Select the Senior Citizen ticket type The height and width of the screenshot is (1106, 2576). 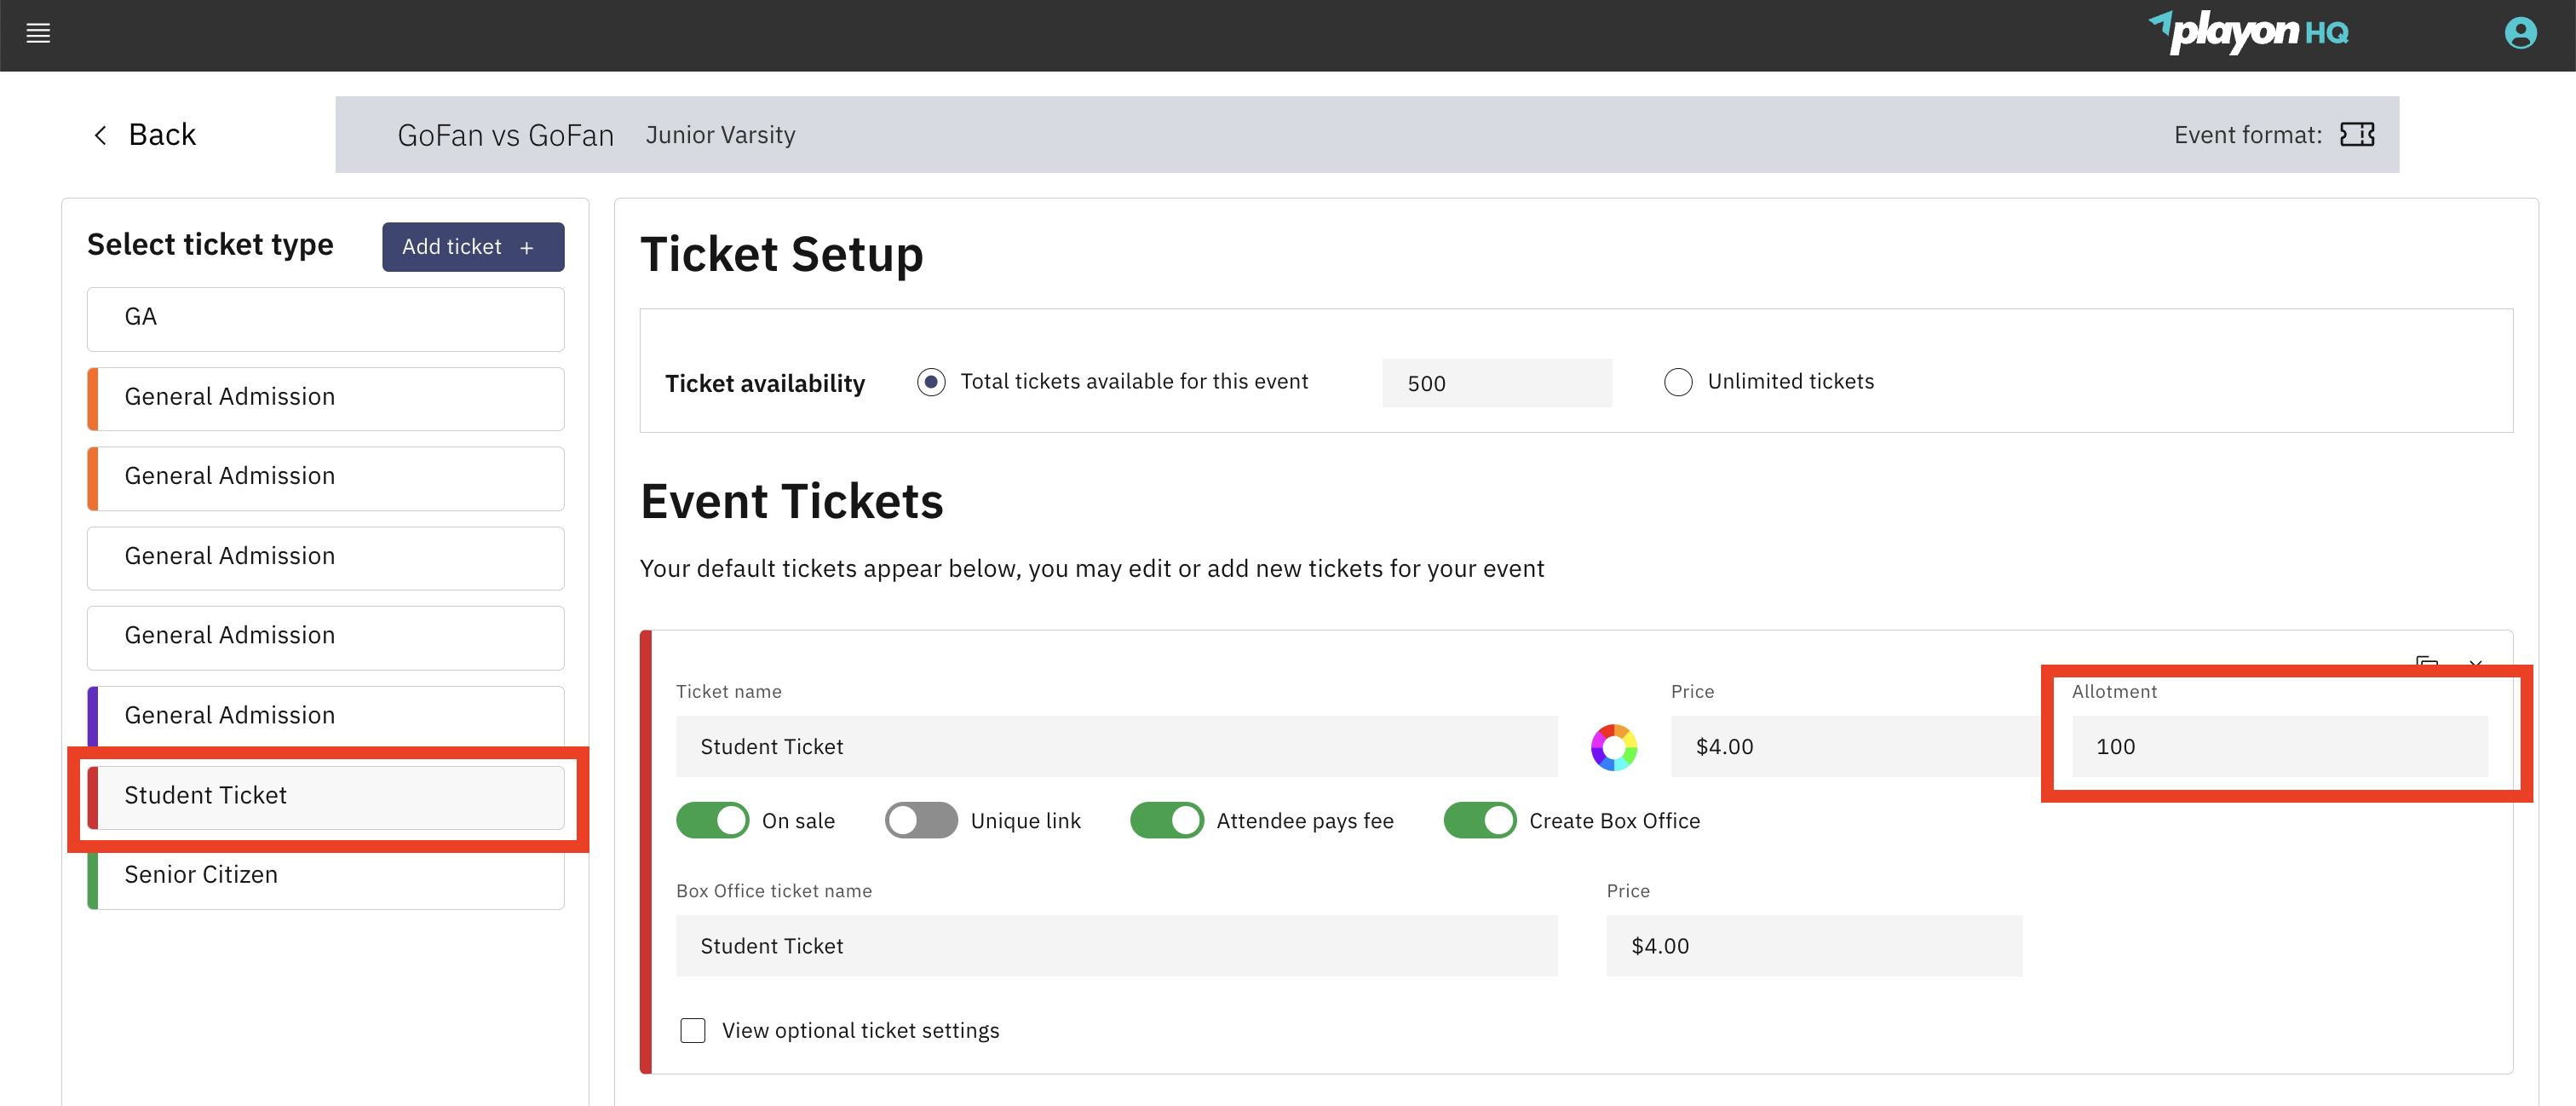coord(325,873)
